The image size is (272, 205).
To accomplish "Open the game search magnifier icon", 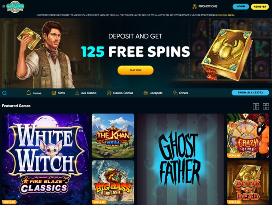I will (4, 93).
